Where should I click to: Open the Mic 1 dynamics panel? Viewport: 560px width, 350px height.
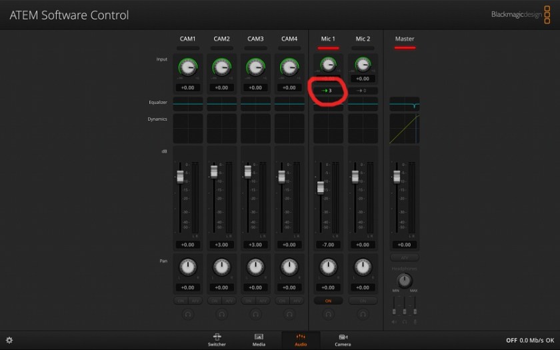click(328, 129)
